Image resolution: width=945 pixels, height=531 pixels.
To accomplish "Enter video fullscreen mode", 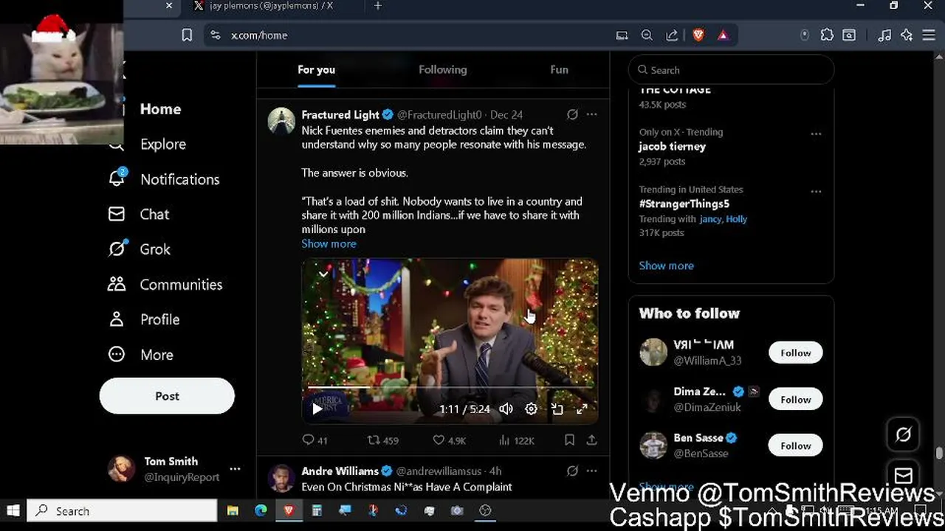I will [x=582, y=409].
